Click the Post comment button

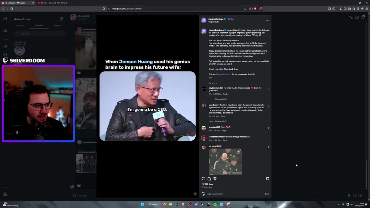coord(267,194)
